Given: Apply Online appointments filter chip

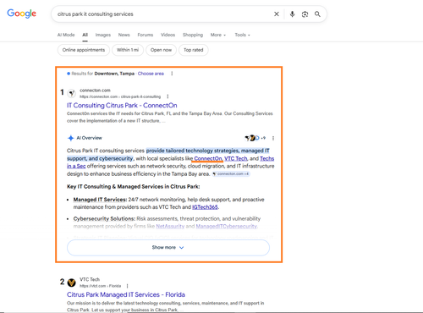Looking at the screenshot, I should (x=84, y=50).
